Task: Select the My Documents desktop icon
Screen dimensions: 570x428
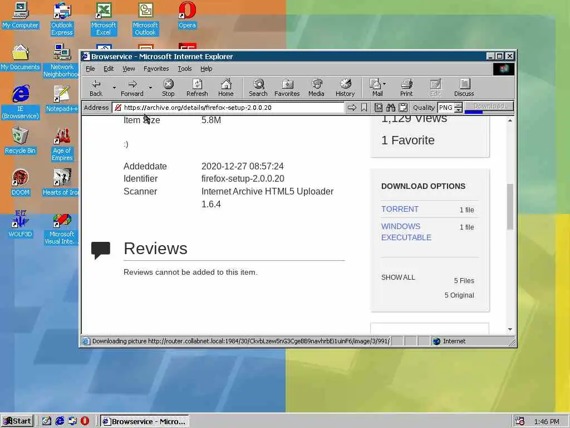Action: pyautogui.click(x=21, y=57)
